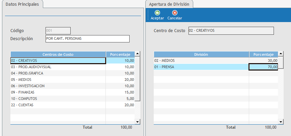Click the green Aceptar icon
This screenshot has width=291, height=136.
pyautogui.click(x=157, y=13)
